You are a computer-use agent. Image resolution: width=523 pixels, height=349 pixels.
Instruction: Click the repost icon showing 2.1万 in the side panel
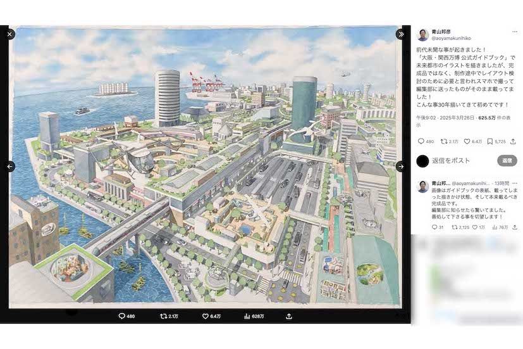[x=444, y=142]
